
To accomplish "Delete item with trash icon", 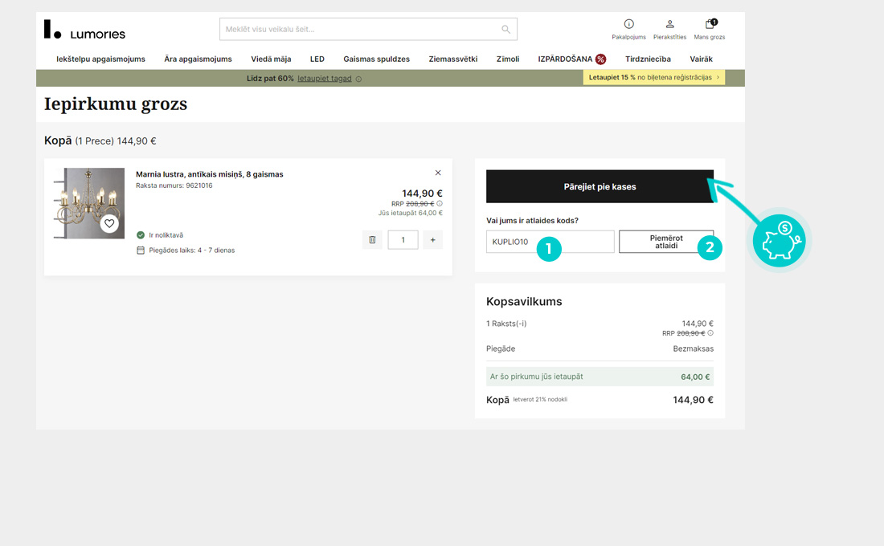I will point(372,239).
